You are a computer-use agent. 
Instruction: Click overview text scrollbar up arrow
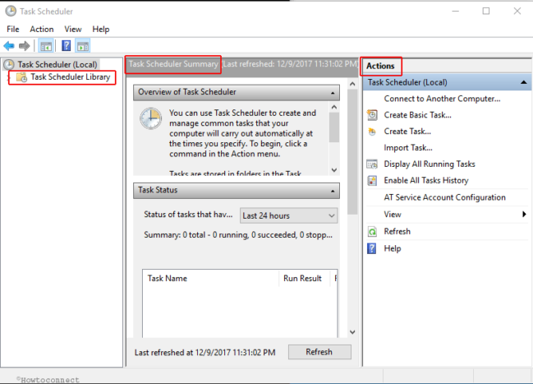(x=334, y=107)
